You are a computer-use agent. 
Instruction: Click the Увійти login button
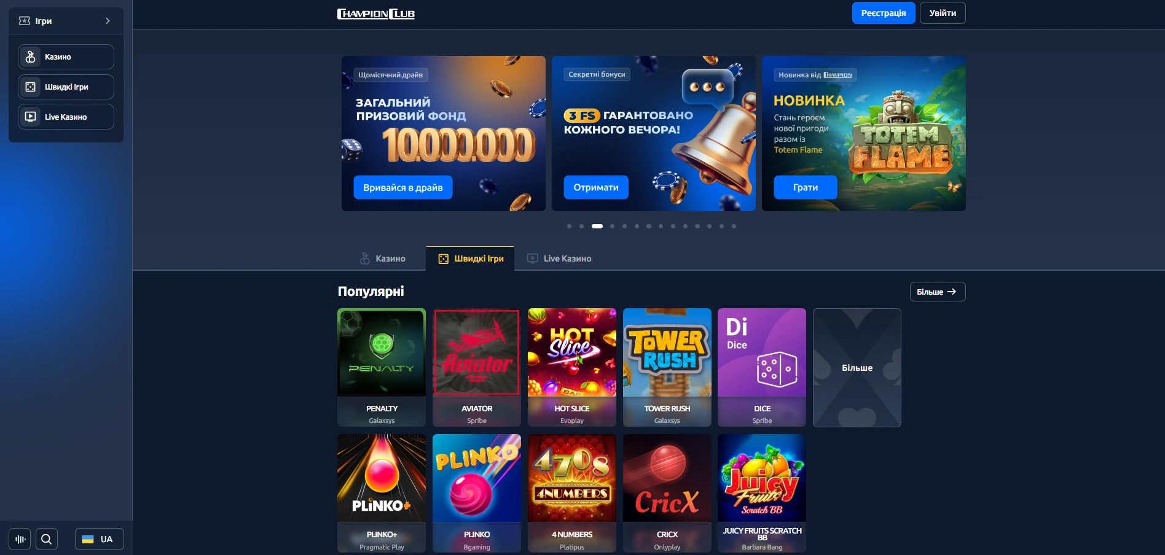[x=943, y=13]
